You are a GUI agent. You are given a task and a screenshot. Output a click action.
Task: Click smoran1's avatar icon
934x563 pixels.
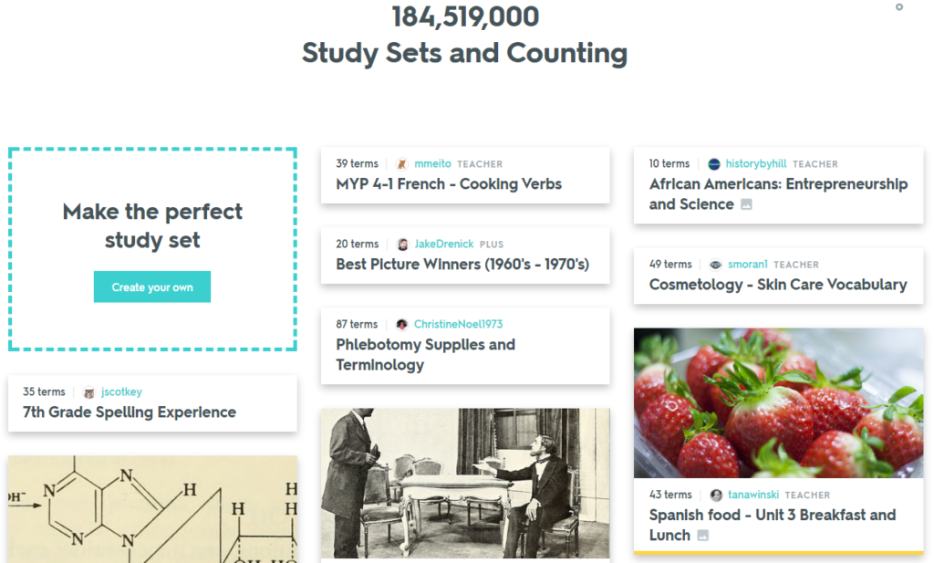[717, 264]
